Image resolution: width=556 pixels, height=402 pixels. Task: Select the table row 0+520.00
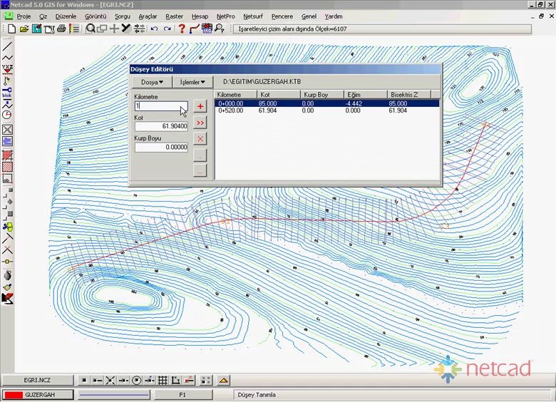click(x=327, y=110)
